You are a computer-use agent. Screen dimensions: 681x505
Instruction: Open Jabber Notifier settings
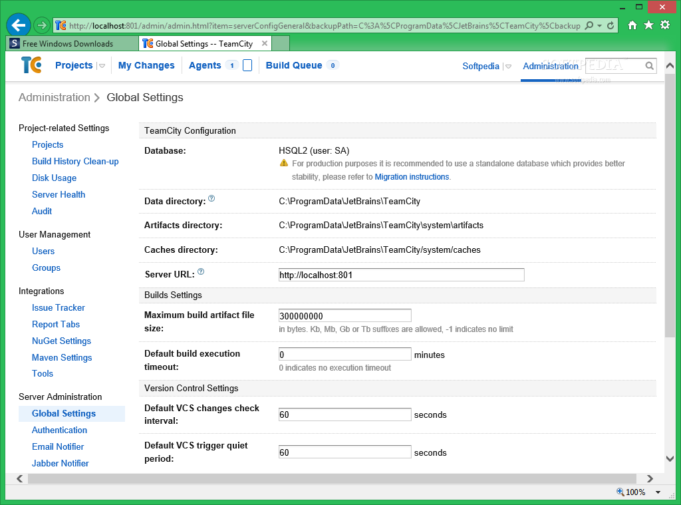[61, 463]
